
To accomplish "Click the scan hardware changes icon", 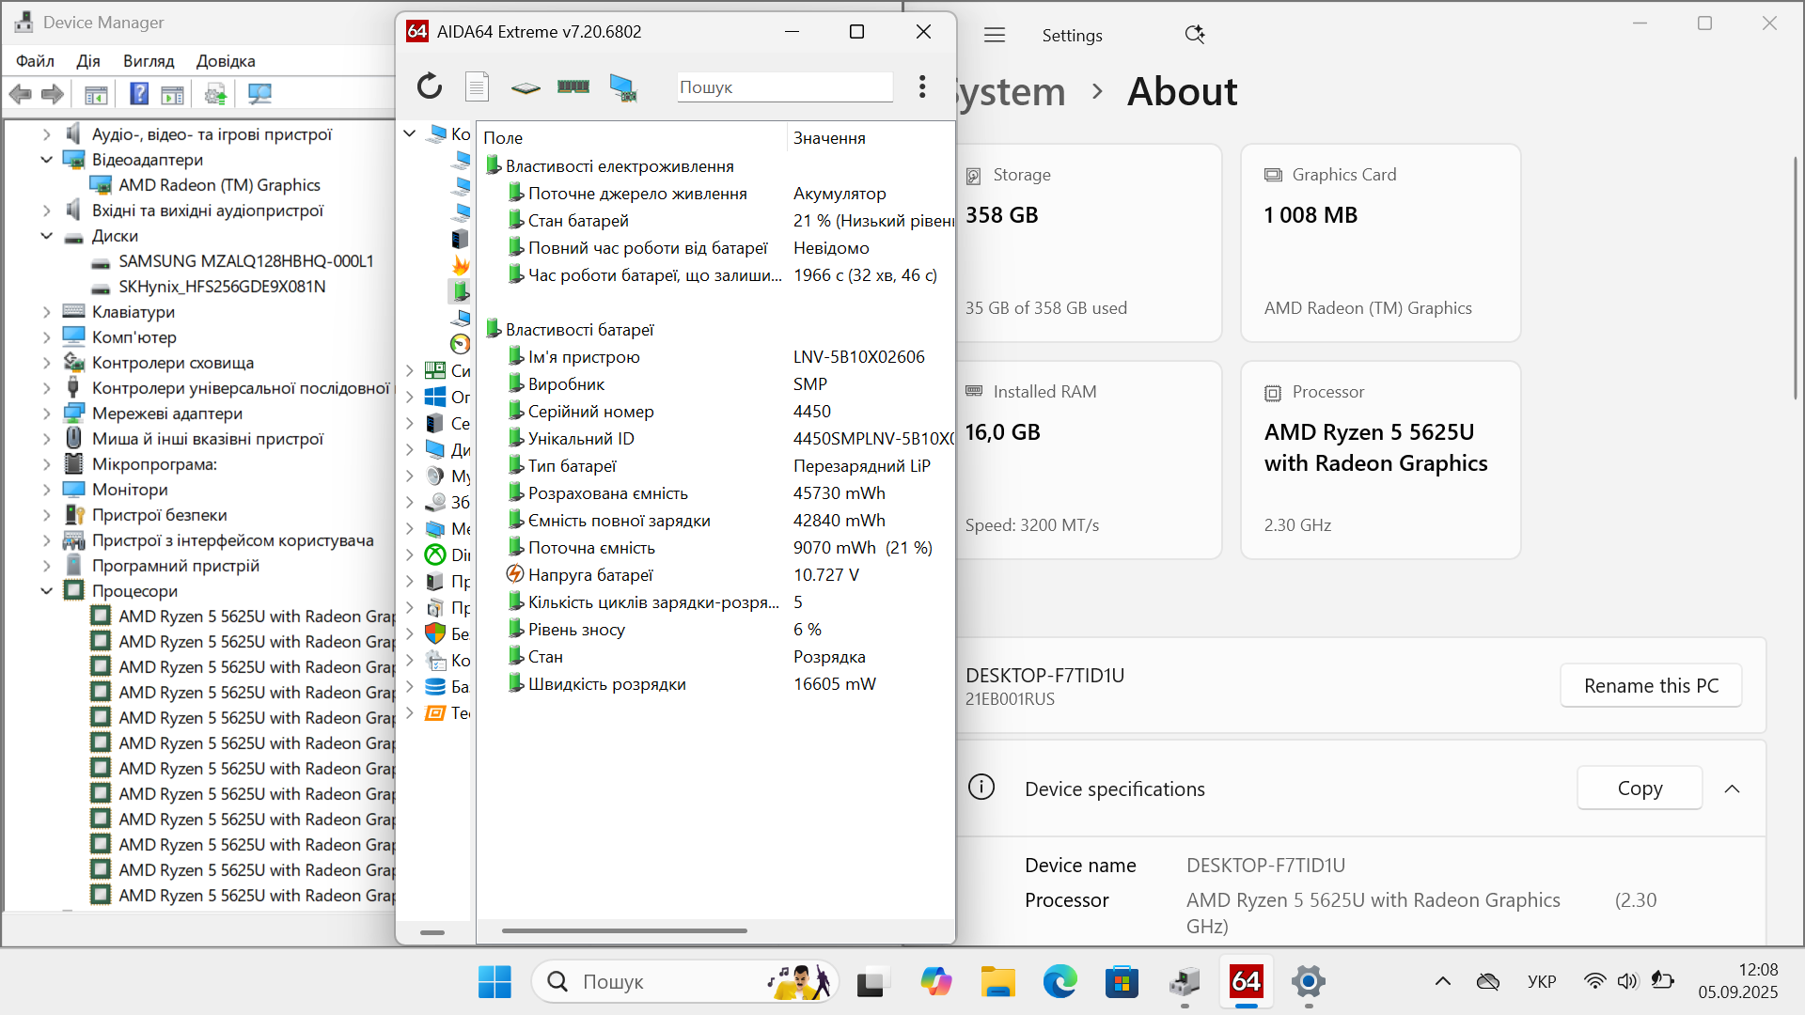I will pyautogui.click(x=259, y=94).
